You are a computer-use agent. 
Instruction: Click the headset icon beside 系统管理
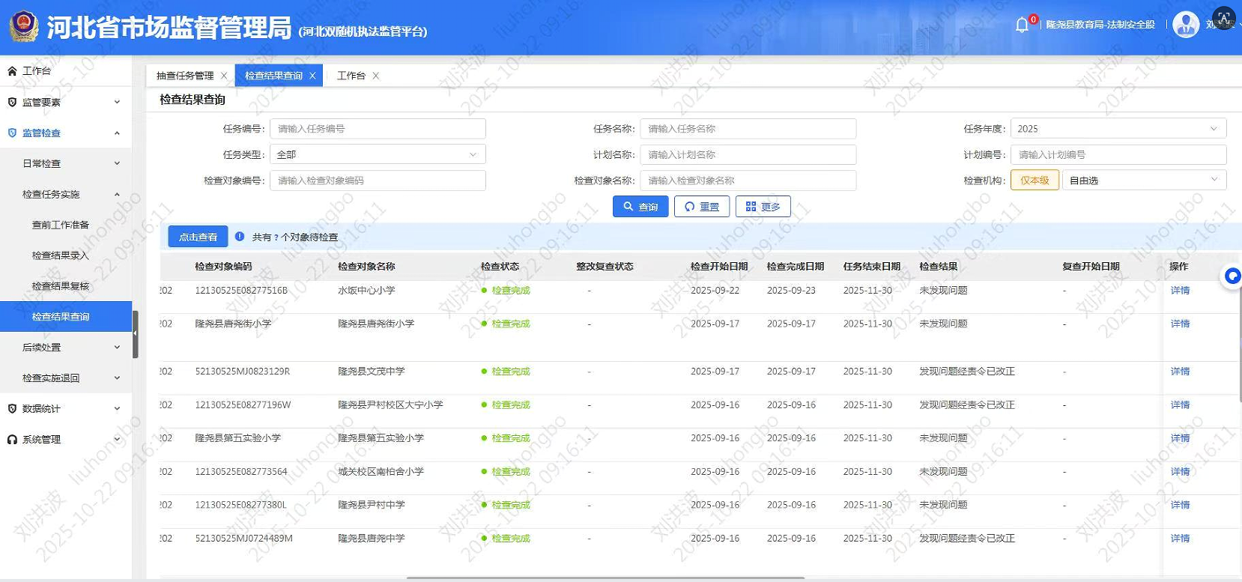[x=12, y=439]
